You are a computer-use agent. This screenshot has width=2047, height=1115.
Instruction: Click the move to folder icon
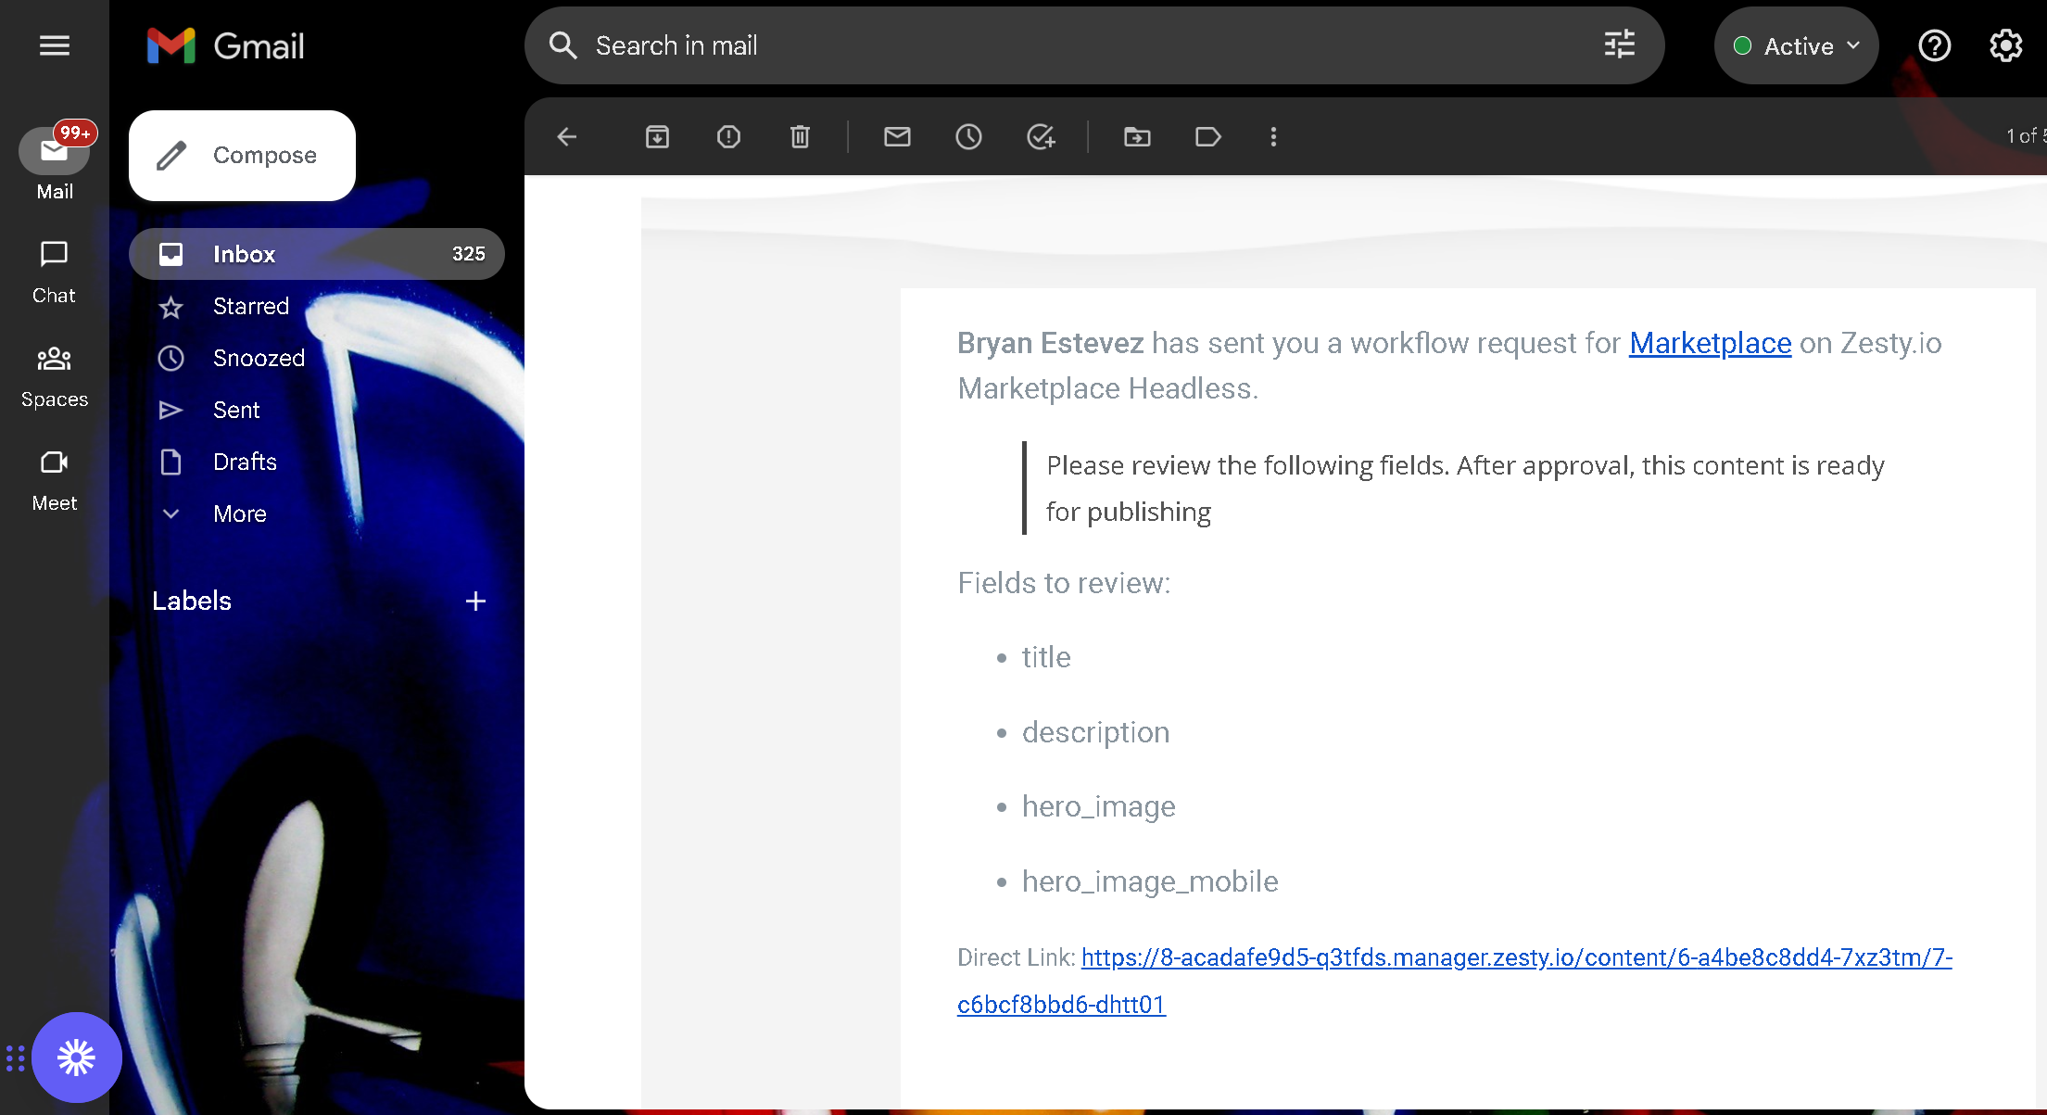pos(1137,136)
